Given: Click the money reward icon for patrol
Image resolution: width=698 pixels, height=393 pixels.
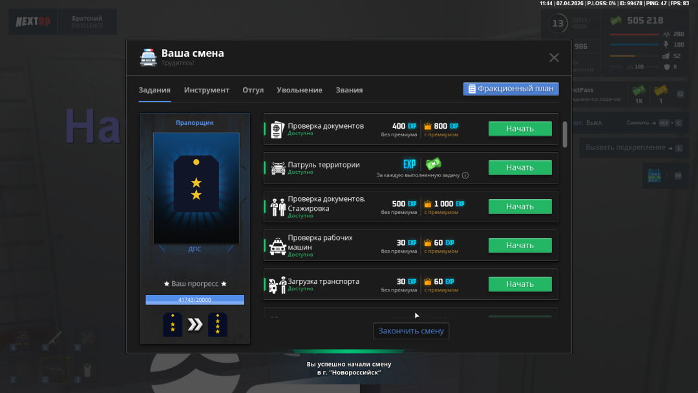Looking at the screenshot, I should pos(434,164).
